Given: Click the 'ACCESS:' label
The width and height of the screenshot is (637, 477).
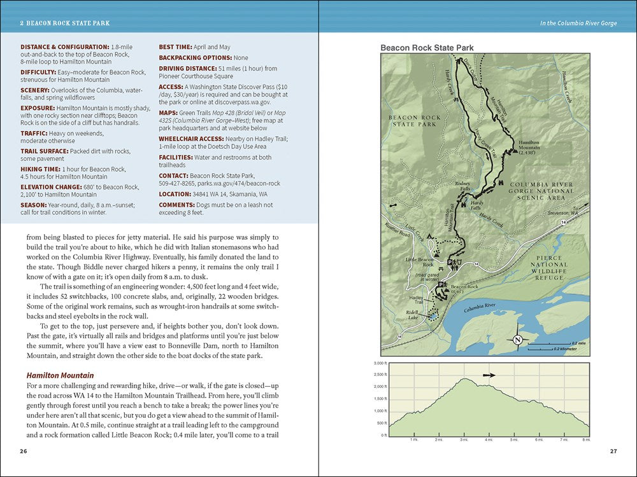Looking at the screenshot, I should [x=171, y=86].
